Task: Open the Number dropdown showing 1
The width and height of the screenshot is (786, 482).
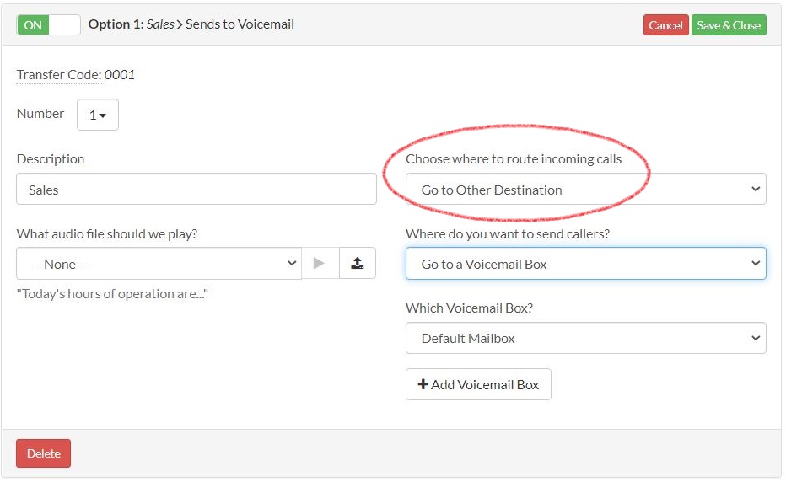Action: click(x=98, y=115)
